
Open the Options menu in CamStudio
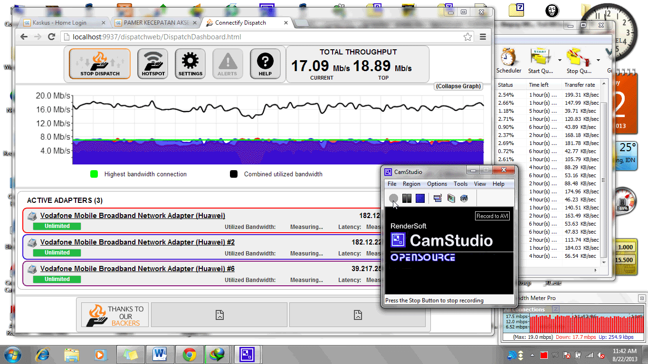(437, 184)
